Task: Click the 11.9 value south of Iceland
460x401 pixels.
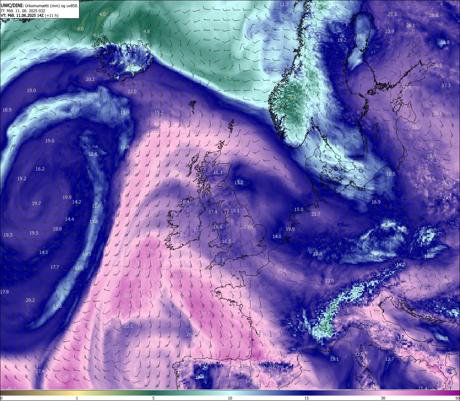Action: click(x=125, y=113)
